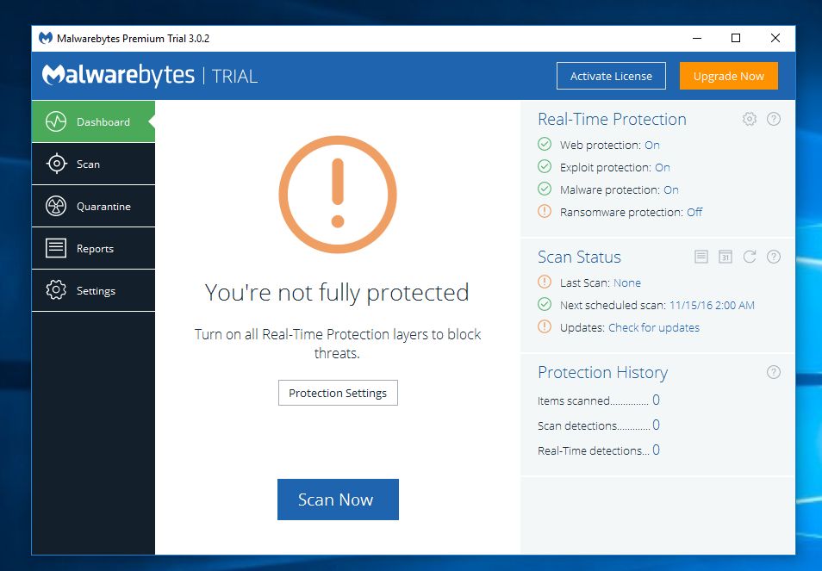This screenshot has width=822, height=571.
Task: Toggle Malware protection On link
Action: pyautogui.click(x=670, y=190)
